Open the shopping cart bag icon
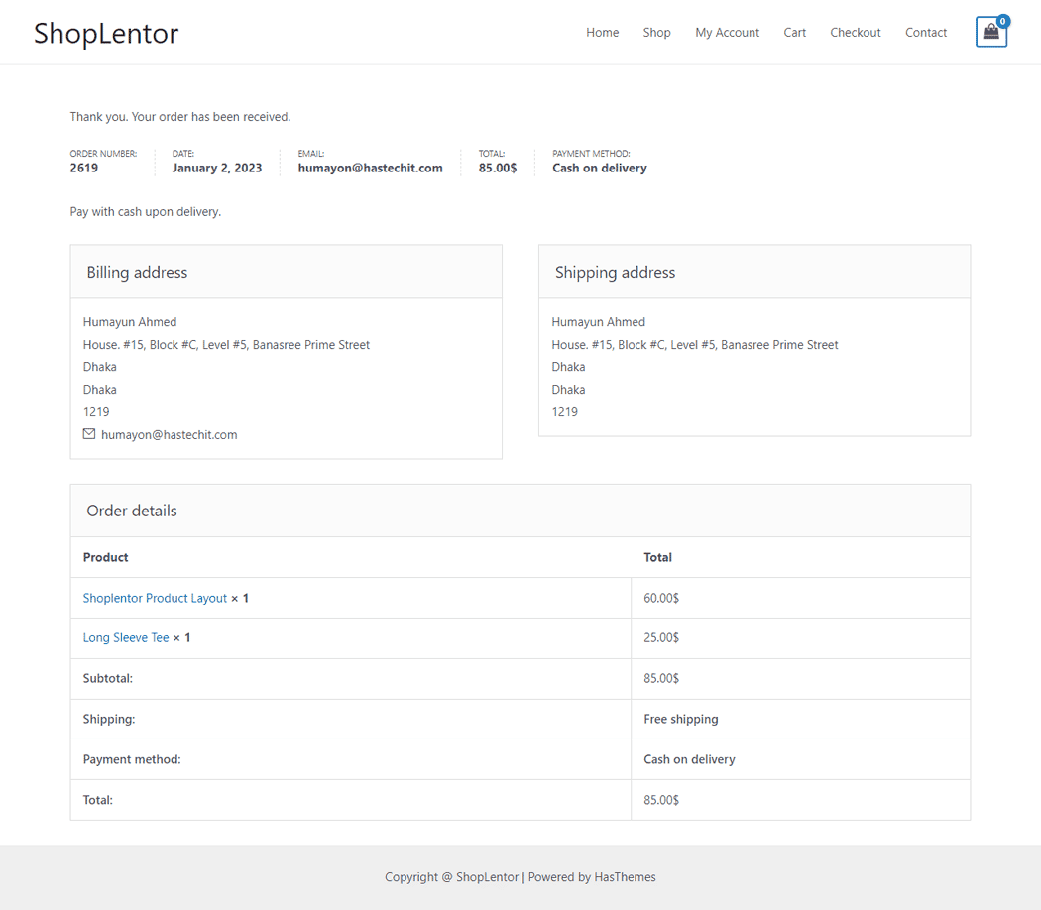This screenshot has height=910, width=1041. (990, 33)
